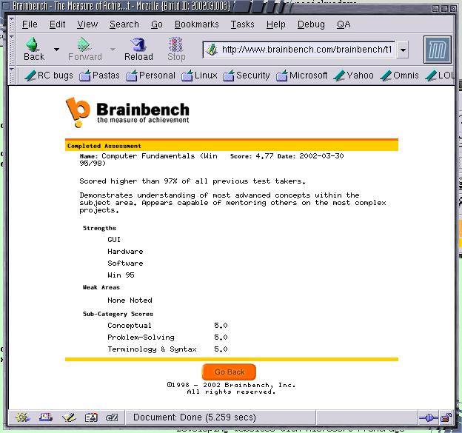Open the Debug menu
462x433 pixels.
[311, 24]
